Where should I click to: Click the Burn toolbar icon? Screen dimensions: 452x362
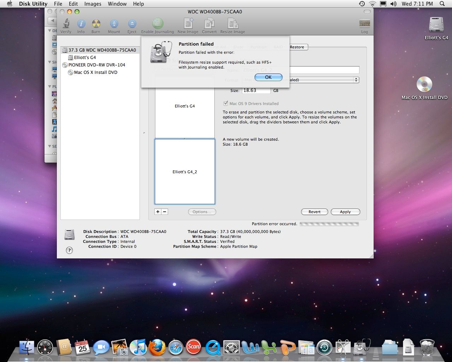click(x=96, y=24)
